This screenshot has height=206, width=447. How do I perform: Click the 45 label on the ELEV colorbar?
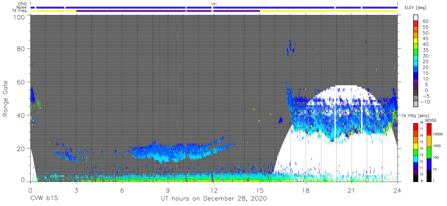click(x=425, y=39)
